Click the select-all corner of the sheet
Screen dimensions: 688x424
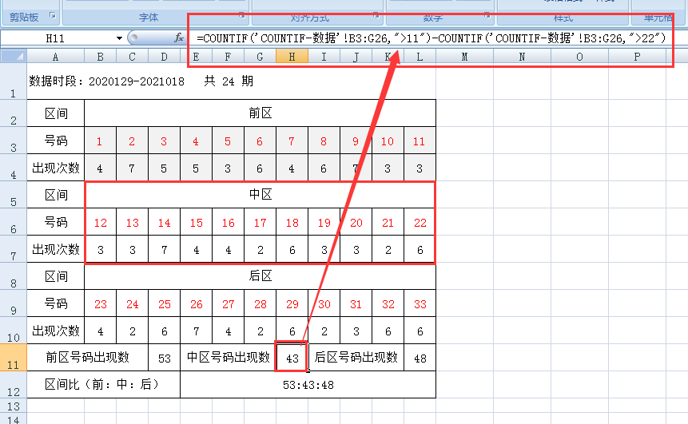[x=14, y=56]
